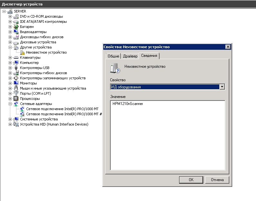Select first Intel(R) PRO/1000 MT network adapter
Viewport: 256px width, 201px height.
coord(62,109)
